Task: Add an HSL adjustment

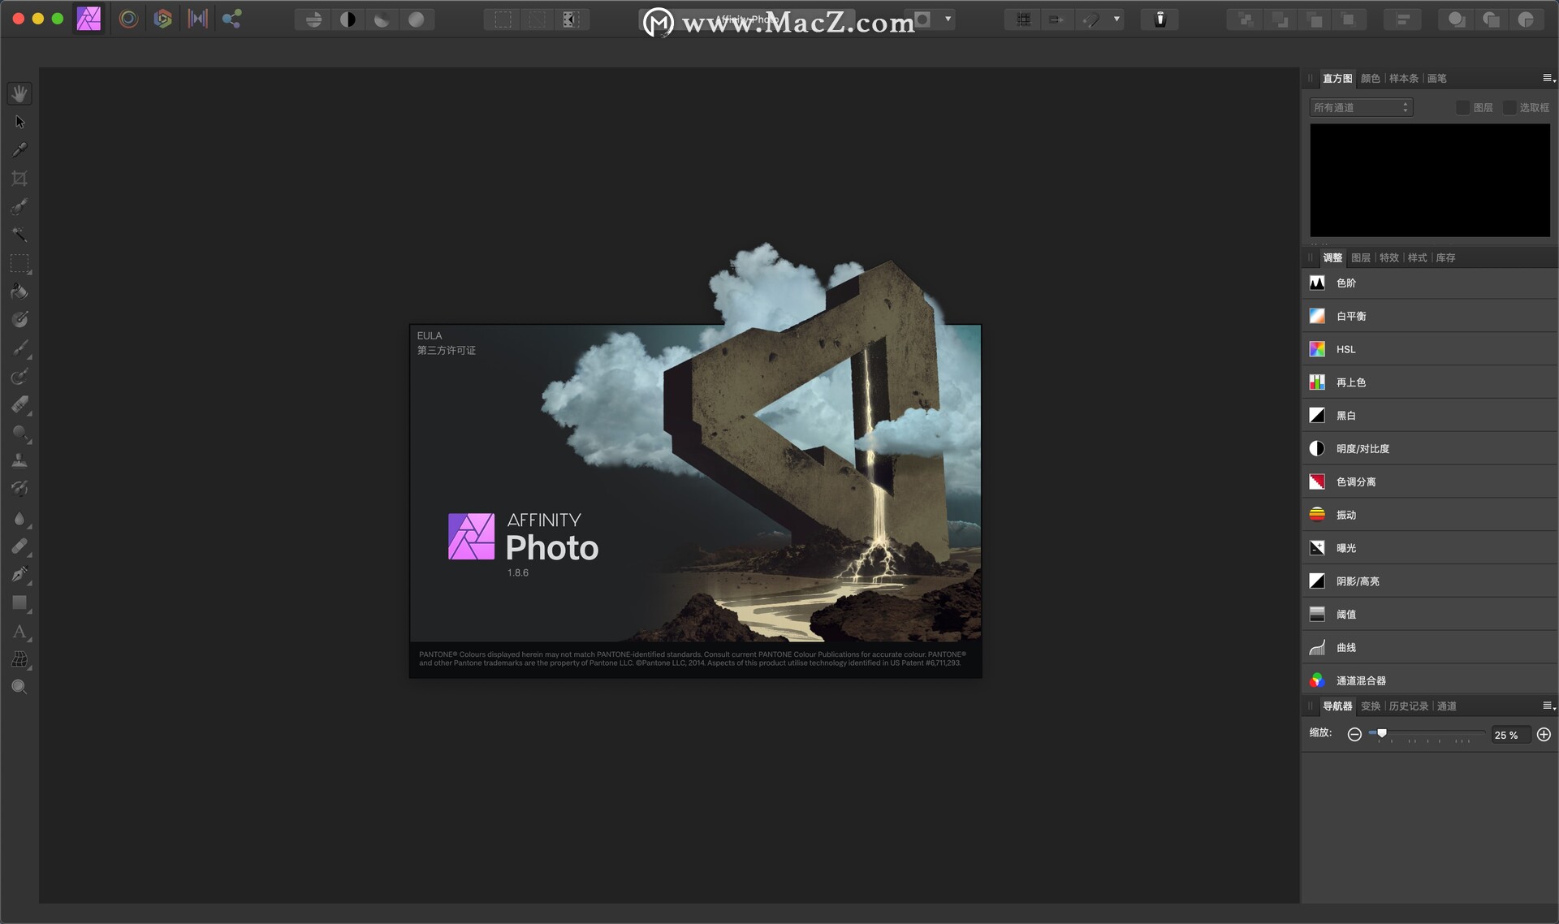Action: tap(1429, 349)
